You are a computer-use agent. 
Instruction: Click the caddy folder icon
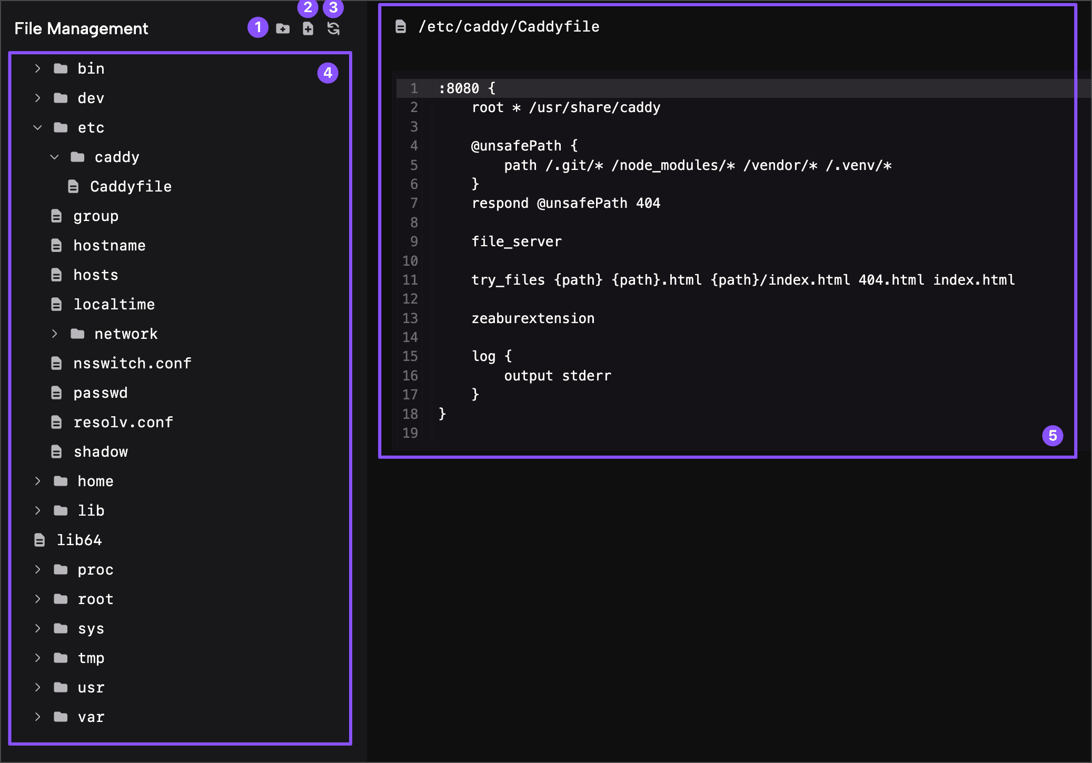[77, 157]
